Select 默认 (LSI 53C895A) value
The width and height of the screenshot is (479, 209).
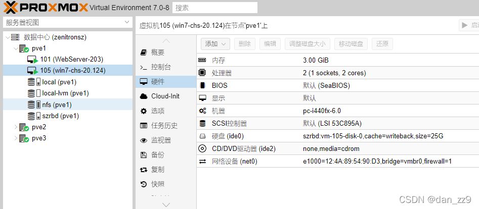tap(332, 124)
